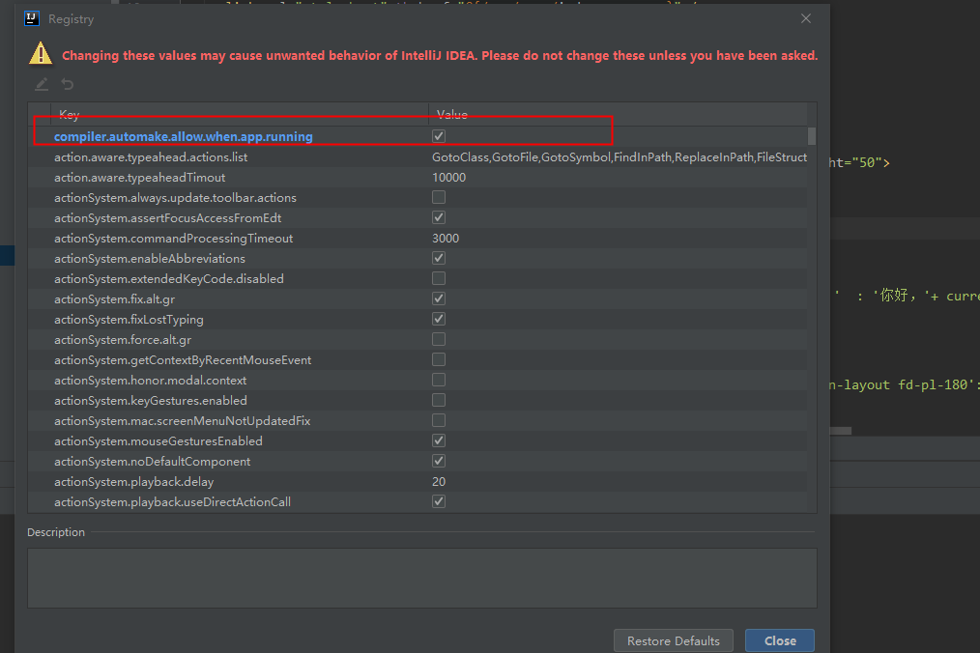The image size is (980, 653).
Task: Click the IntelliJ logo in the Registry title bar
Action: coord(32,18)
